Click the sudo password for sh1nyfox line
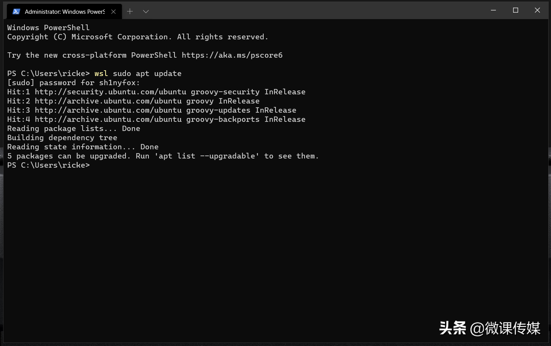The width and height of the screenshot is (551, 346). click(73, 83)
